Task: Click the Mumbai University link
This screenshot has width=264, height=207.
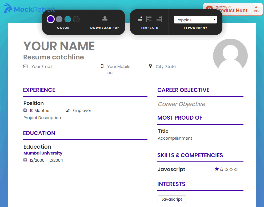Action: pyautogui.click(x=43, y=153)
